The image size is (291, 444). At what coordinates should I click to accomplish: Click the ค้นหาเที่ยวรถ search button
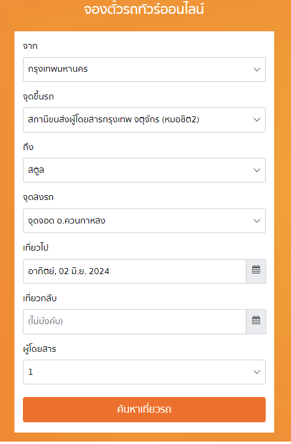(144, 410)
